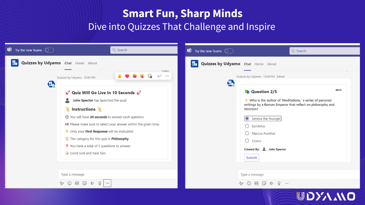This screenshot has width=365, height=205.
Task: Click Type a message field in left window
Action: pyautogui.click(x=118, y=174)
